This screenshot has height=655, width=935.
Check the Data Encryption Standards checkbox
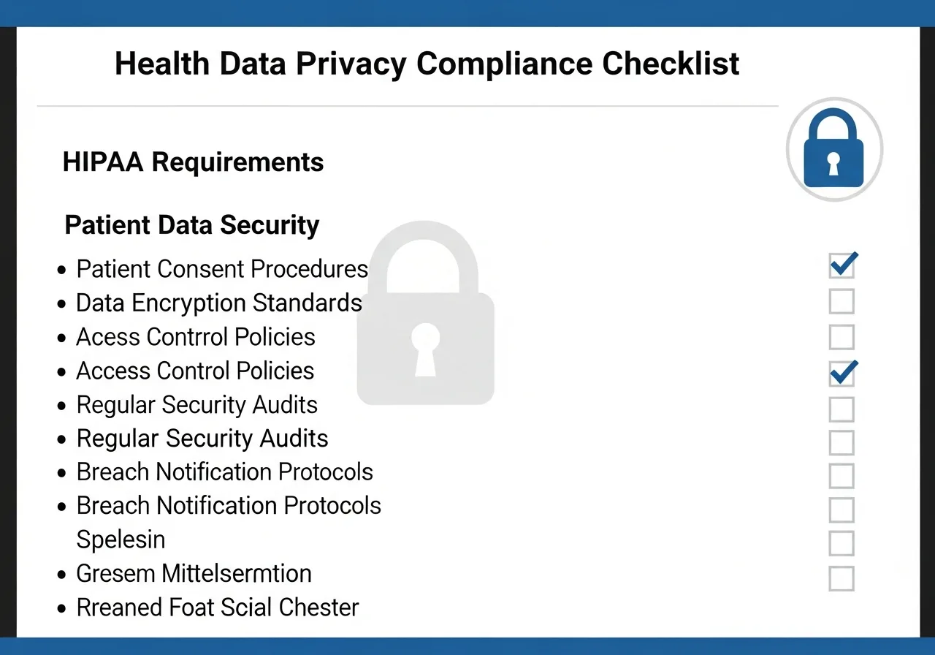point(841,301)
